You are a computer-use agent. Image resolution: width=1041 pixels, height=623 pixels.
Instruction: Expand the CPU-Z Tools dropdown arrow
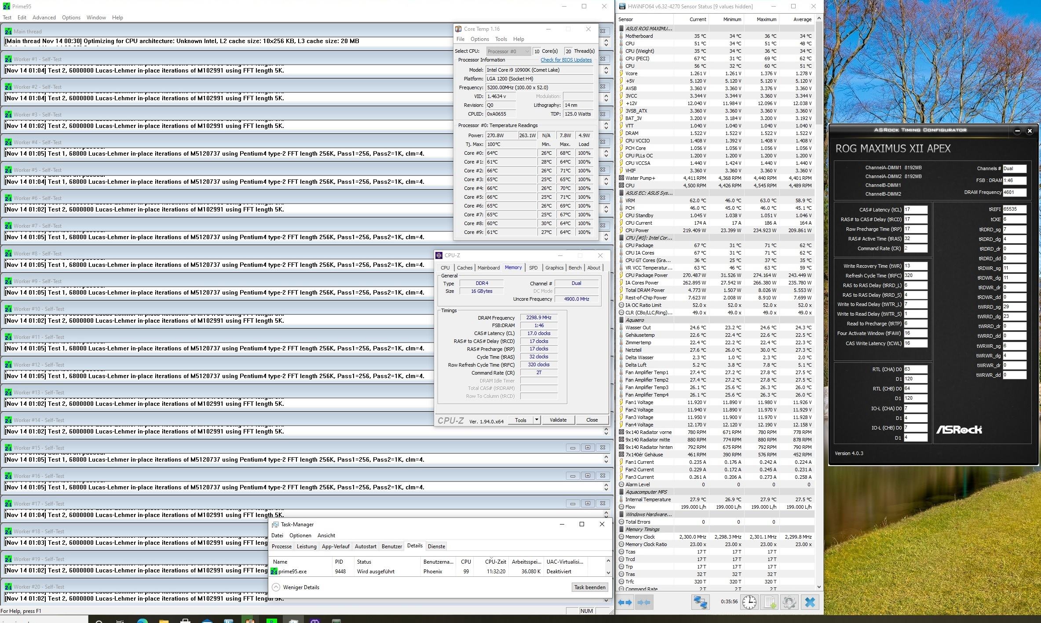(x=537, y=420)
